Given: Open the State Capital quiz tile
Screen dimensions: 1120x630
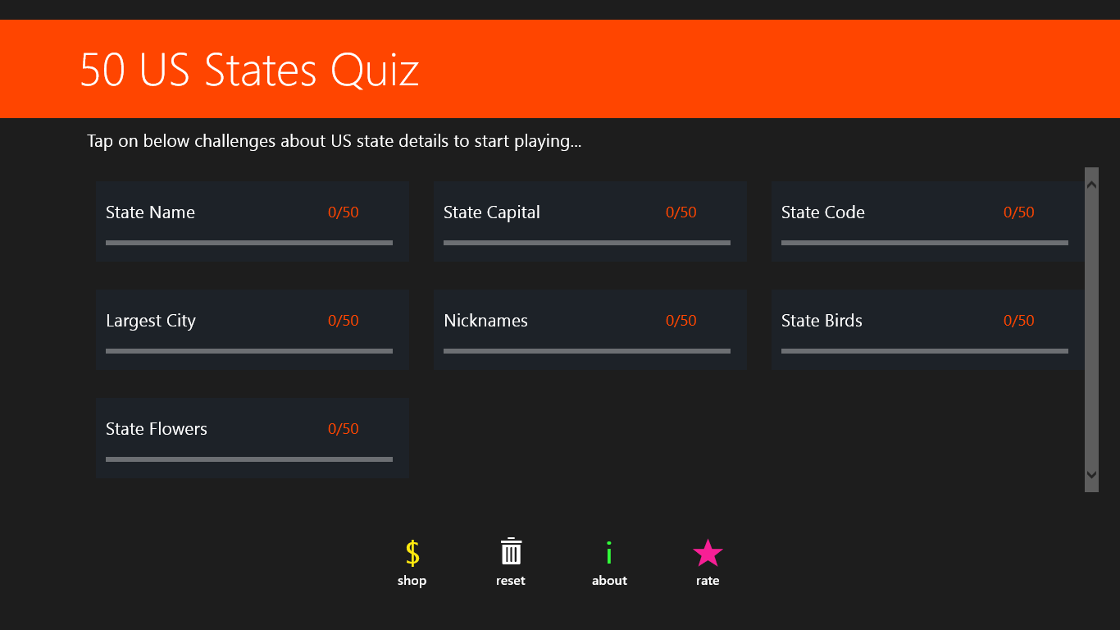Looking at the screenshot, I should click(x=590, y=221).
